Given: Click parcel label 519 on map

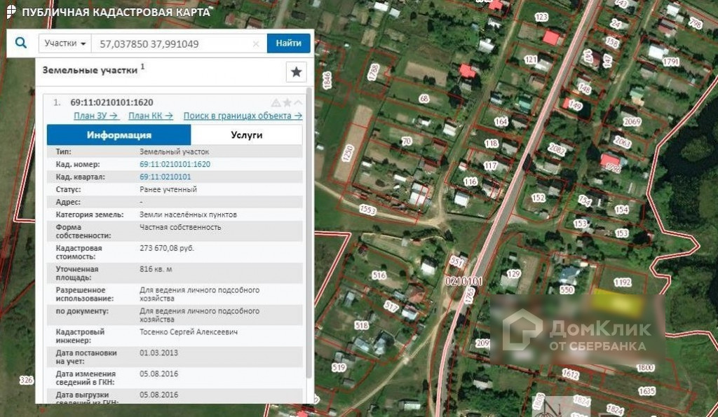Looking at the screenshot, I should pyautogui.click(x=339, y=367).
